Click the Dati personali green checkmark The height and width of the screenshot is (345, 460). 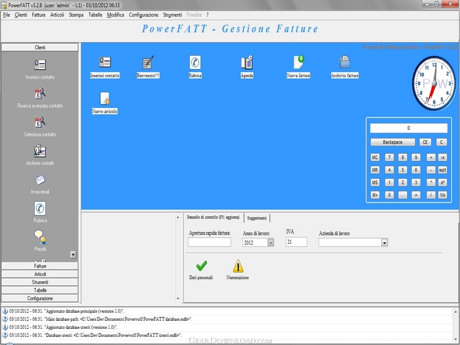(x=201, y=266)
